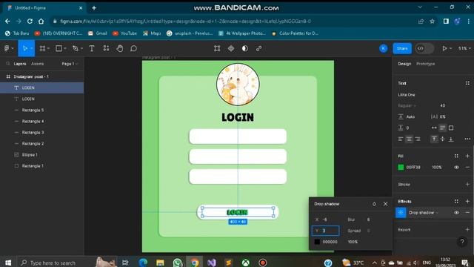Toggle Dev Mode switch
The height and width of the screenshot is (267, 474).
coord(424,48)
